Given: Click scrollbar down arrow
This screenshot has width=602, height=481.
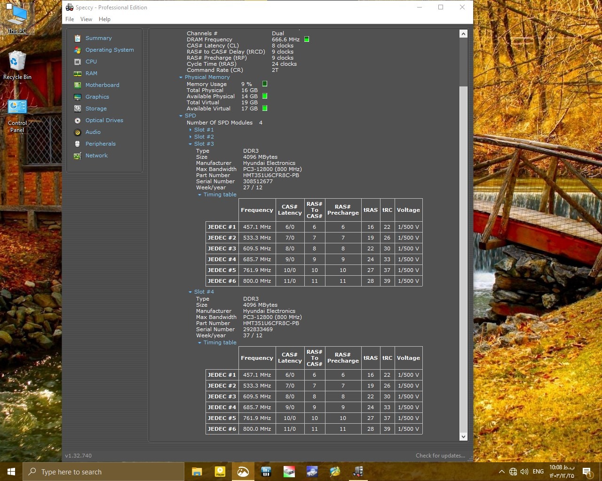Looking at the screenshot, I should click(x=463, y=436).
